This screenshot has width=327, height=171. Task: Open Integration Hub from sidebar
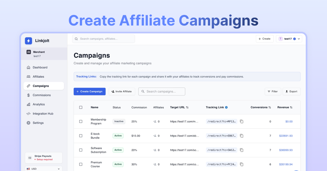click(43, 114)
